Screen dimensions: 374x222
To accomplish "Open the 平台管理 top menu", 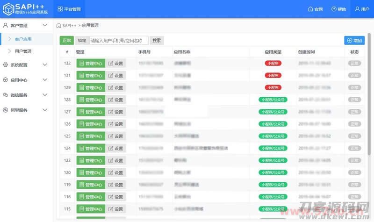I will pyautogui.click(x=69, y=9).
